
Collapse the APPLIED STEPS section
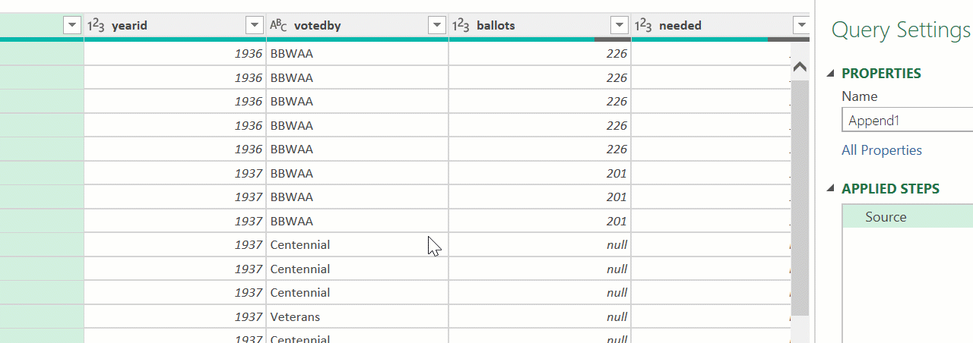831,189
